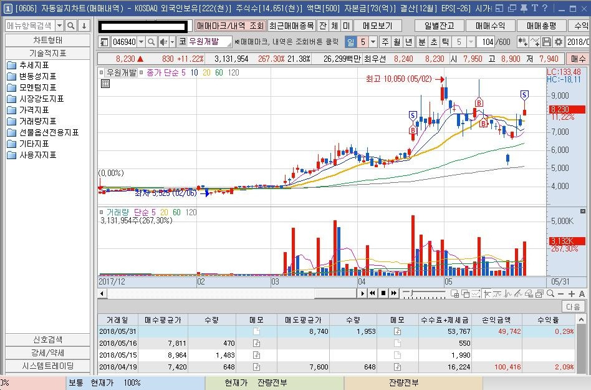Open the 기술적지표 panel tab

[48, 53]
